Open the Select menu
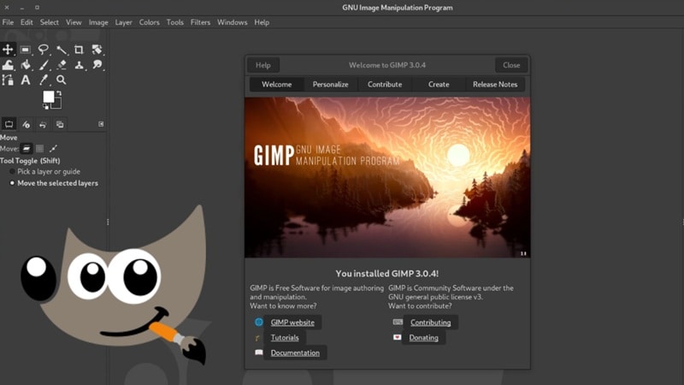684x385 pixels. coord(50,22)
